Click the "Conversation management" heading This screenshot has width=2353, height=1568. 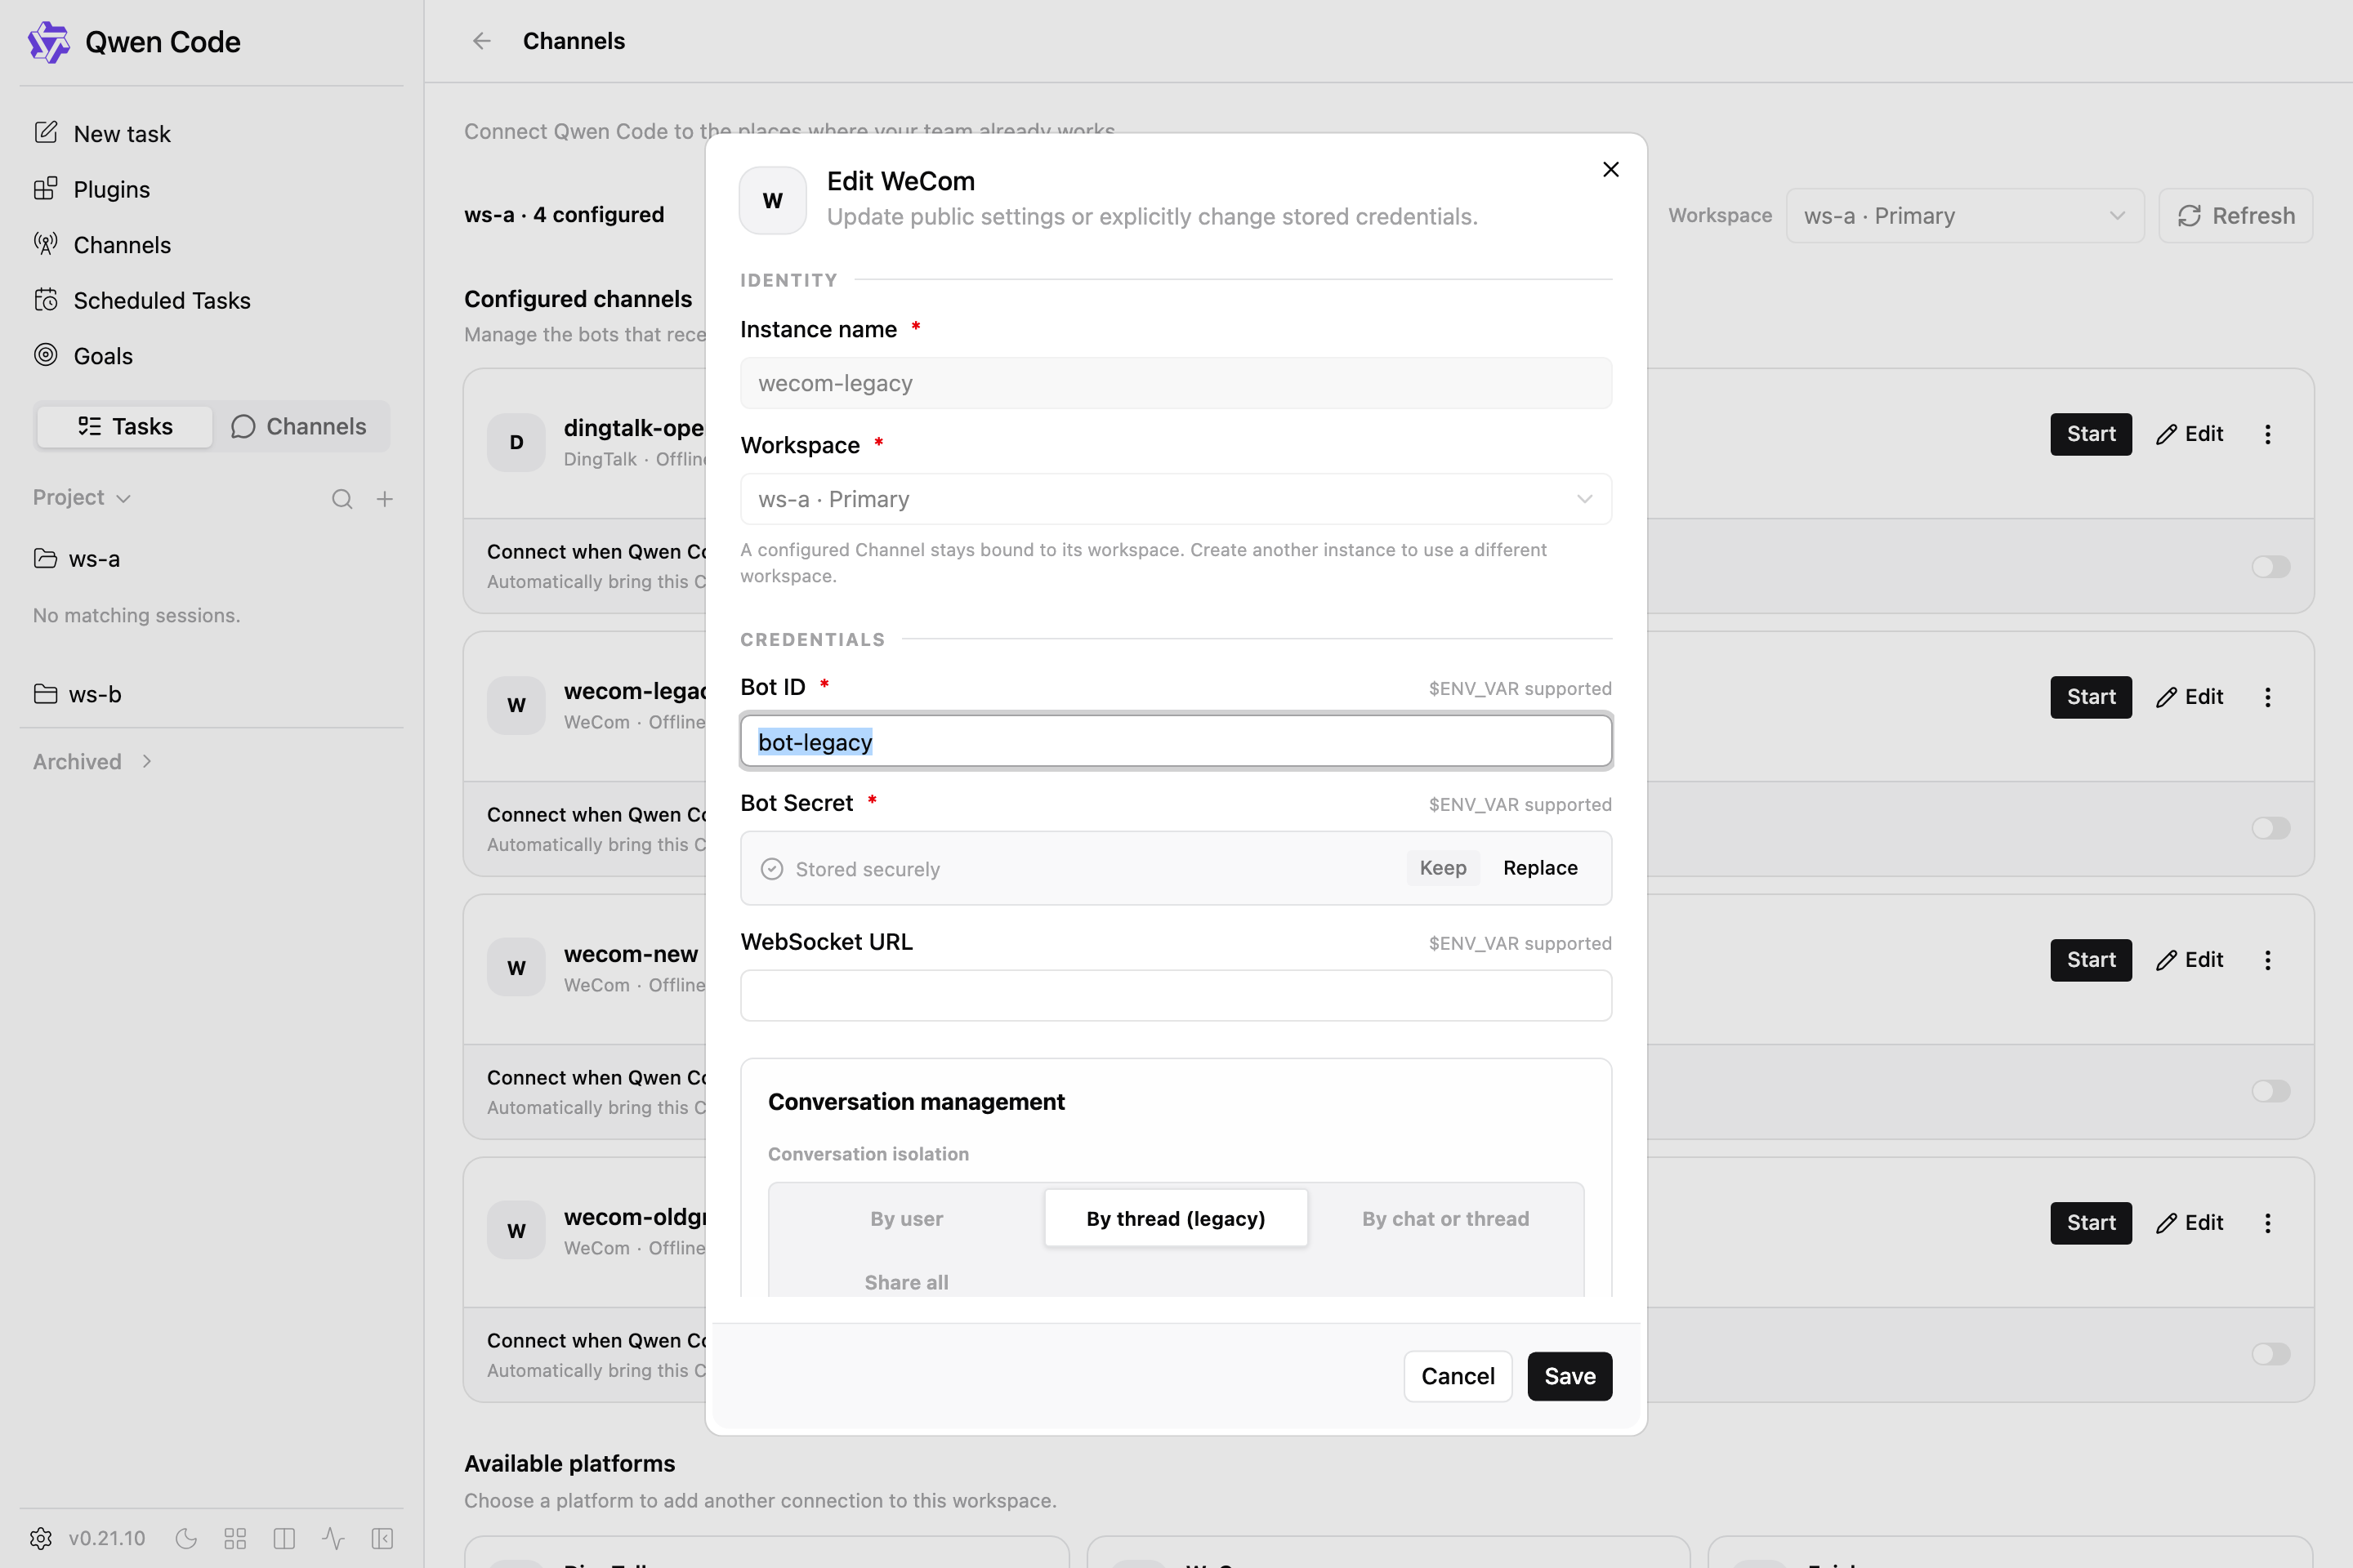[x=915, y=1101]
